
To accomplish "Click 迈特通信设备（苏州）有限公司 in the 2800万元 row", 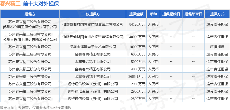I will 93,99.
